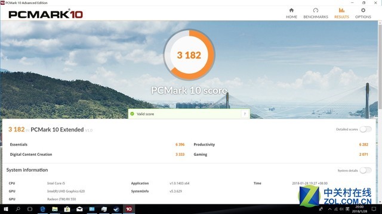Click the application version v1.0.1403 s64
Image resolution: width=382 pixels, height=214 pixels.
(179, 183)
